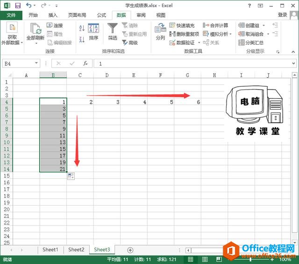The width and height of the screenshot is (299, 264).
Task: Switch to the Insert (插入) tab
Action: point(53,15)
